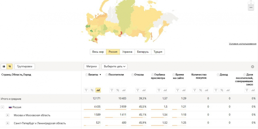This screenshot has height=129, width=258.
Task: Click filter icon under Глубина просмотра
Action: [x=159, y=90]
